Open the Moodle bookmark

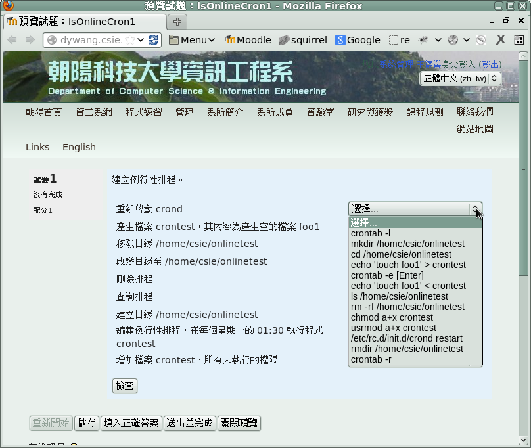pos(248,40)
